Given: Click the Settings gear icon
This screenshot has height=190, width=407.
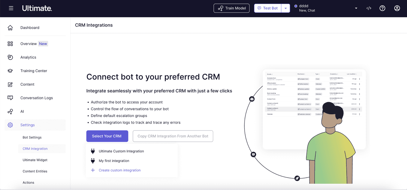Looking at the screenshot, I should tap(10, 125).
